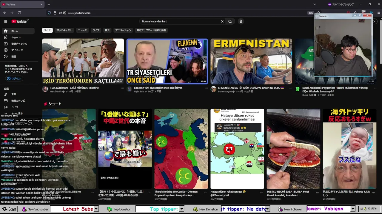Click the padlock site info icon
This screenshot has width=382, height=214.
pos(55,13)
